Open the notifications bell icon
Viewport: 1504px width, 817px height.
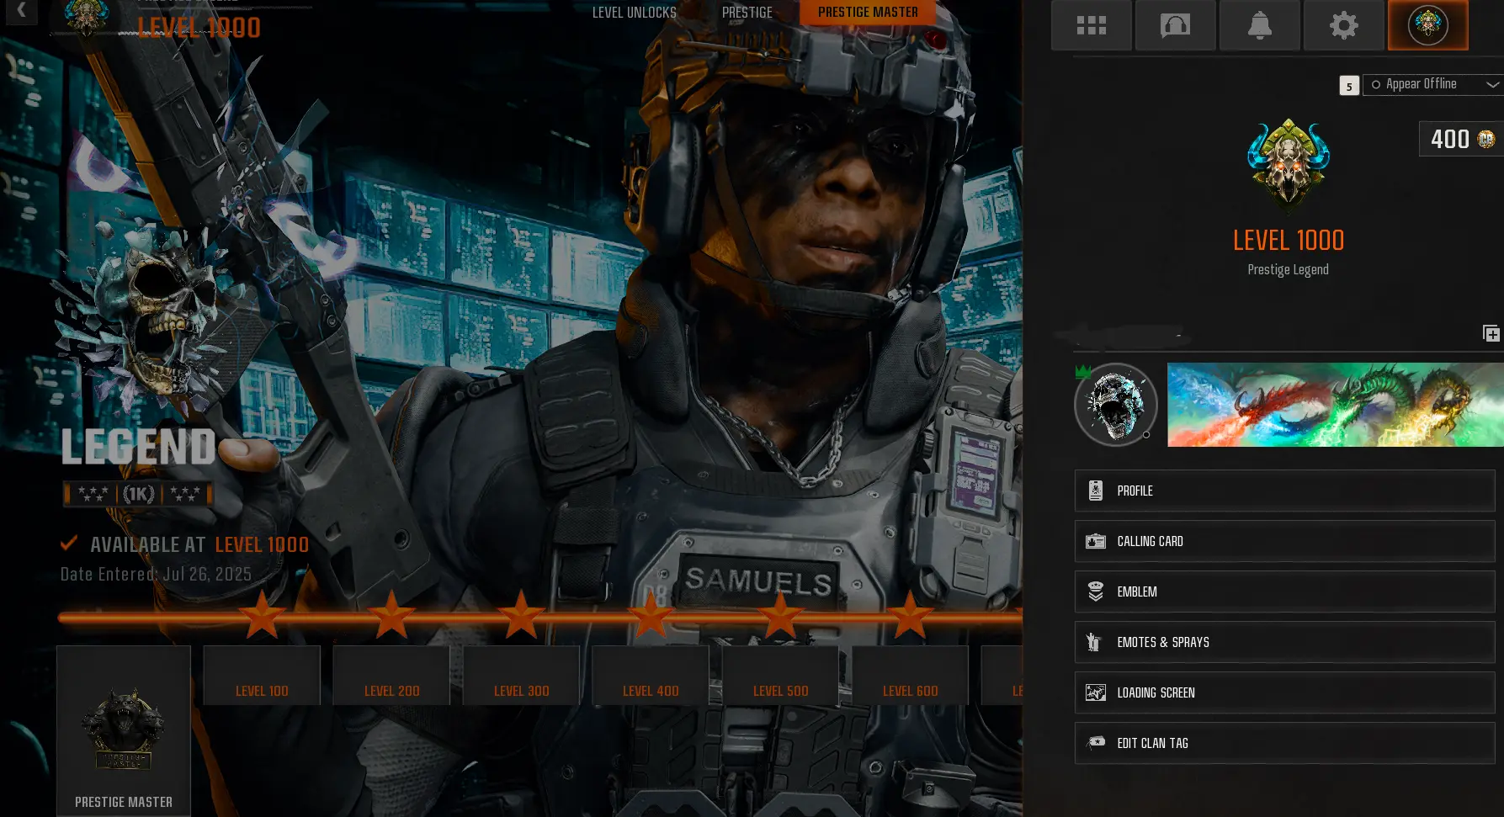click(x=1259, y=25)
